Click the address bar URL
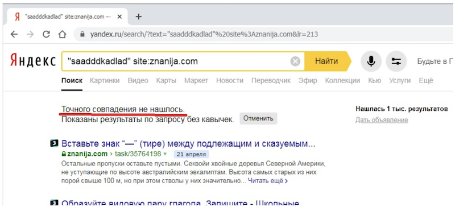The height and width of the screenshot is (207, 455). [x=204, y=35]
